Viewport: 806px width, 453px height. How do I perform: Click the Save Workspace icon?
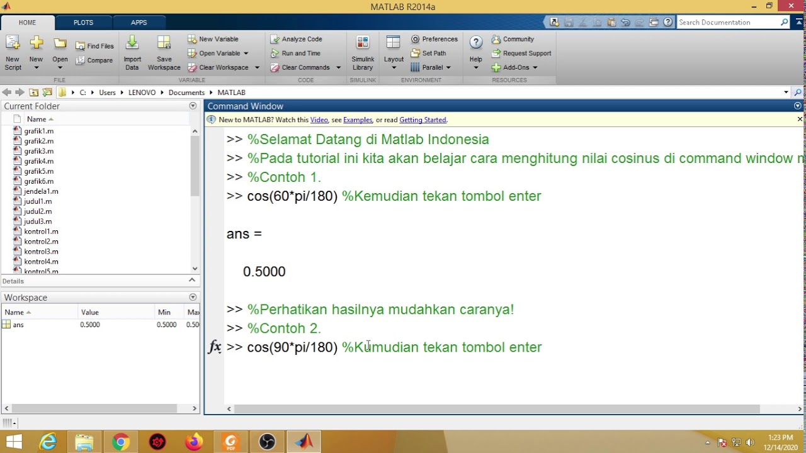[164, 43]
